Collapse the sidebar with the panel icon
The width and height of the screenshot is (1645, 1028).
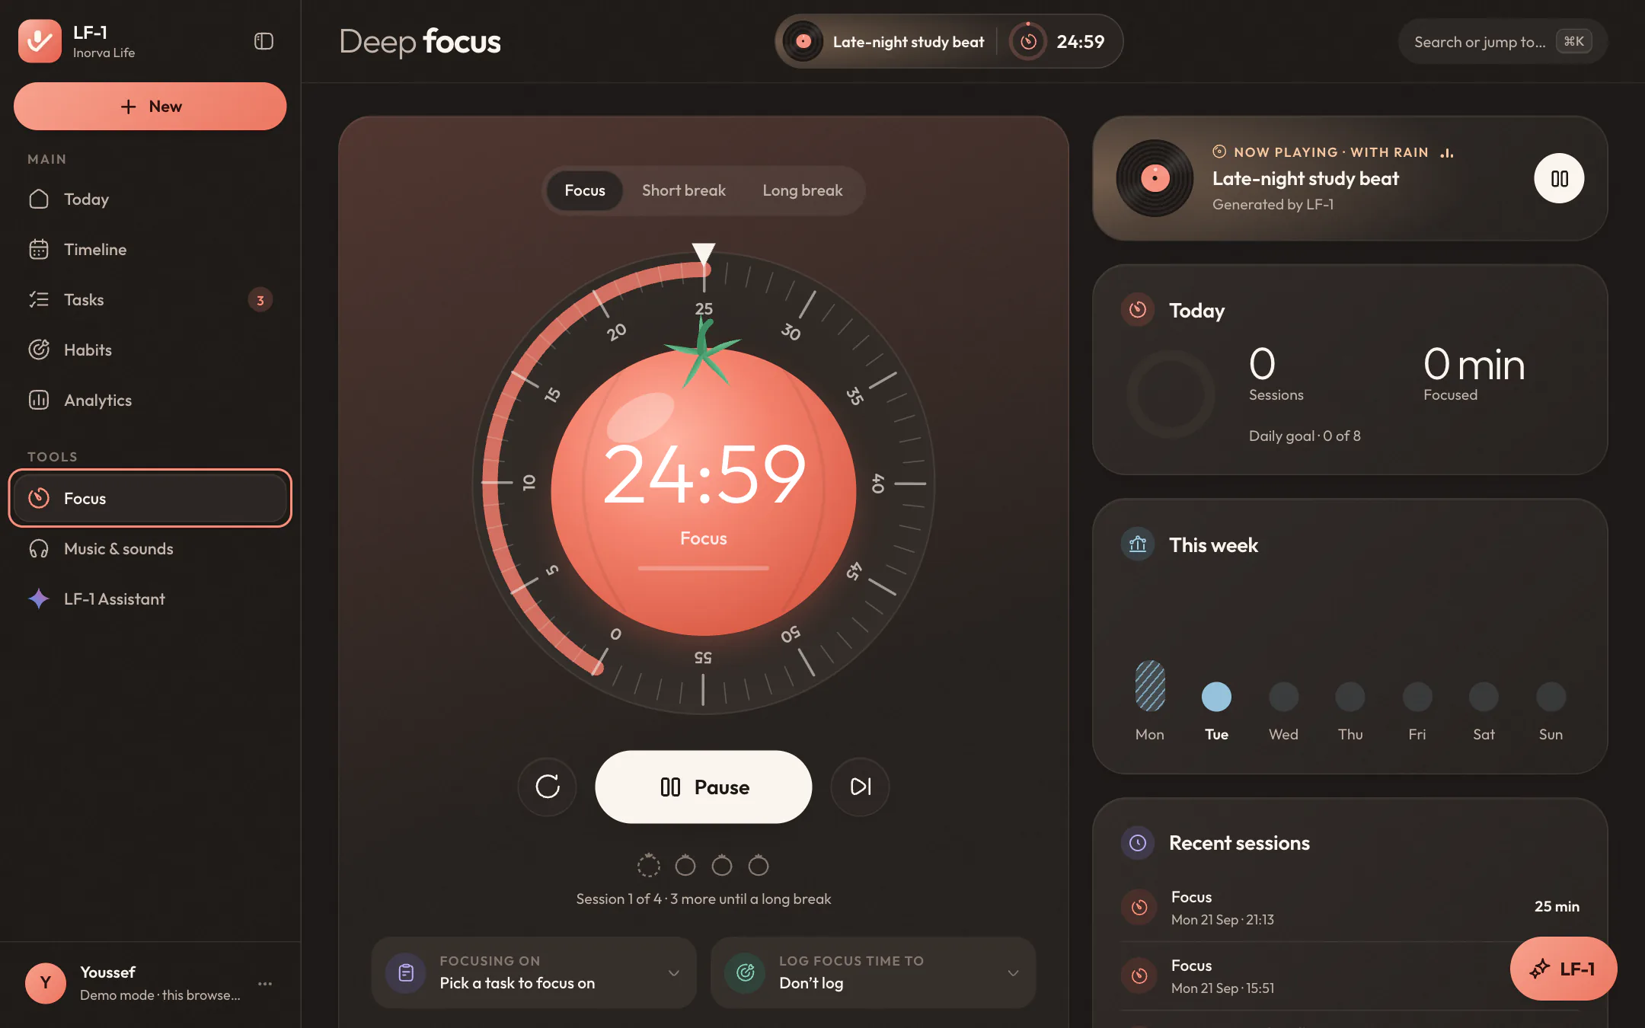click(x=264, y=41)
